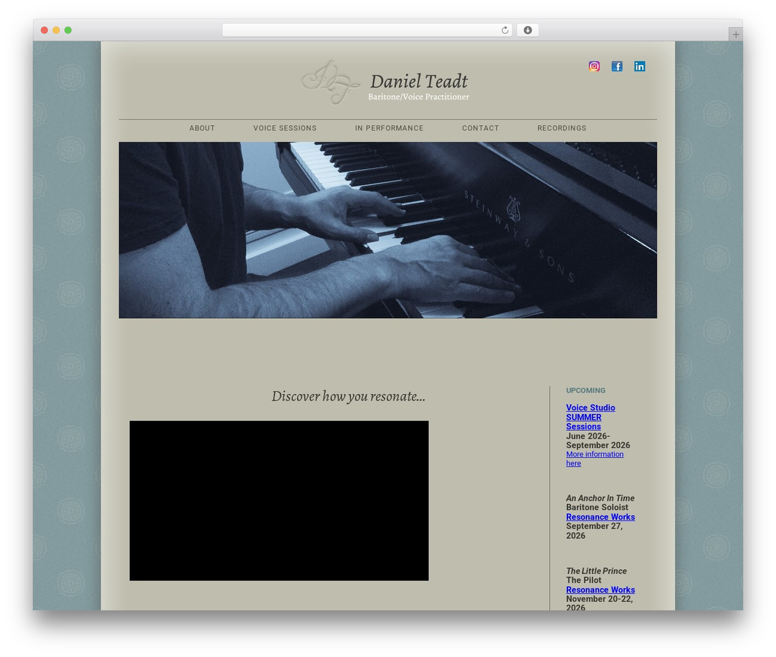Select the text June 2026-September 2026
Screen dimensions: 776x657
[598, 441]
